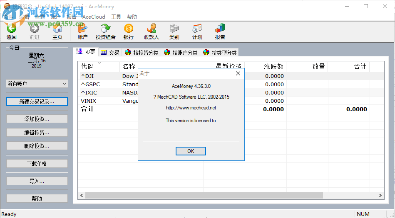The image size is (395, 218).
Task: Click the green Back (返回) arrow icon
Action: point(11,28)
